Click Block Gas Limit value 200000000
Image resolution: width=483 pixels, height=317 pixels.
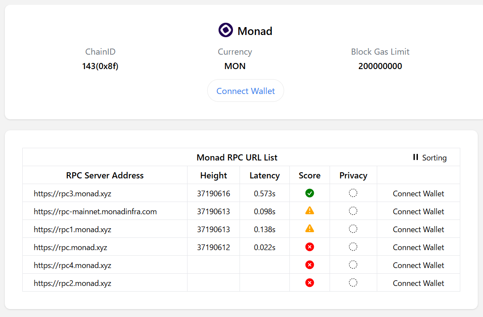click(380, 66)
